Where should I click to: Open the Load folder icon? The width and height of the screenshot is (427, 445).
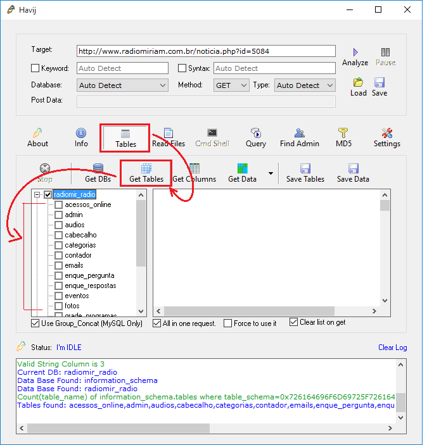[358, 82]
